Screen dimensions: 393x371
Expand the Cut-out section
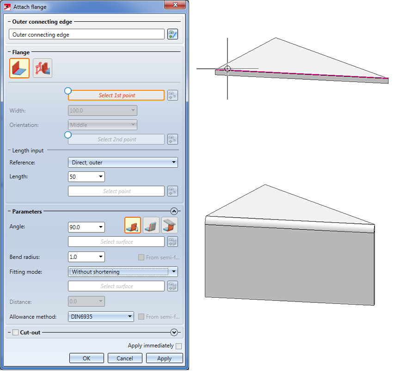click(x=174, y=333)
